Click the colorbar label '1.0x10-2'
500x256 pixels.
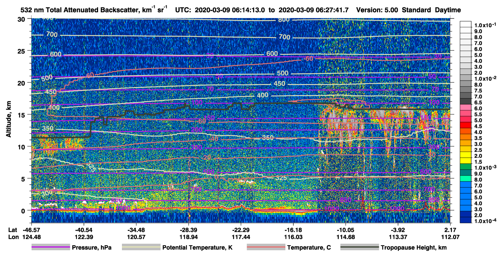[x=485, y=79]
